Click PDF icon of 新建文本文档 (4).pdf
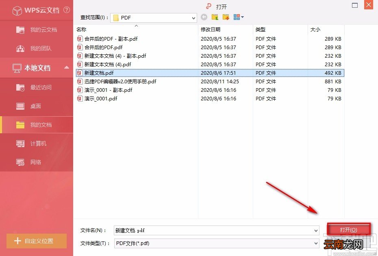378x256 pixels. [x=80, y=64]
